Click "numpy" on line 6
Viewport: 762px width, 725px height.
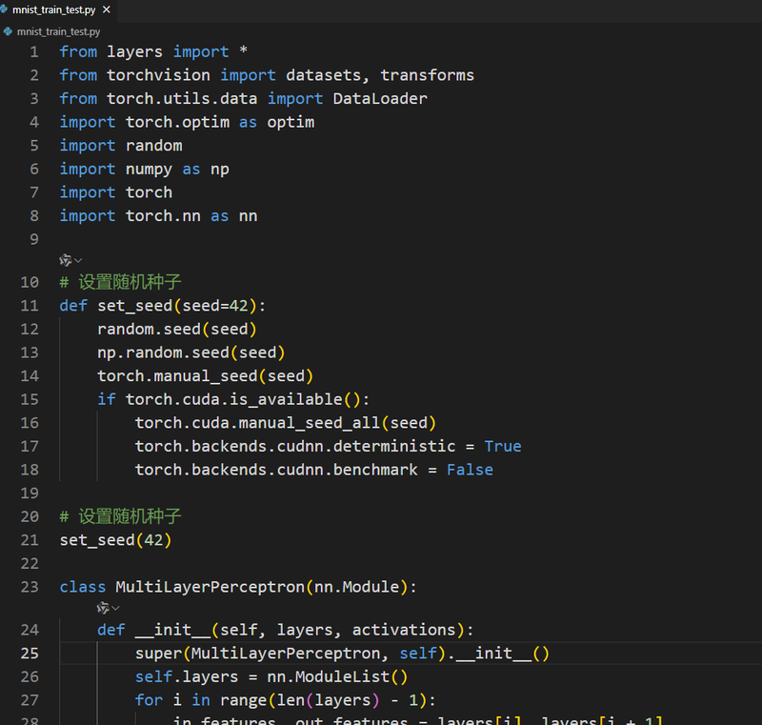[149, 169]
